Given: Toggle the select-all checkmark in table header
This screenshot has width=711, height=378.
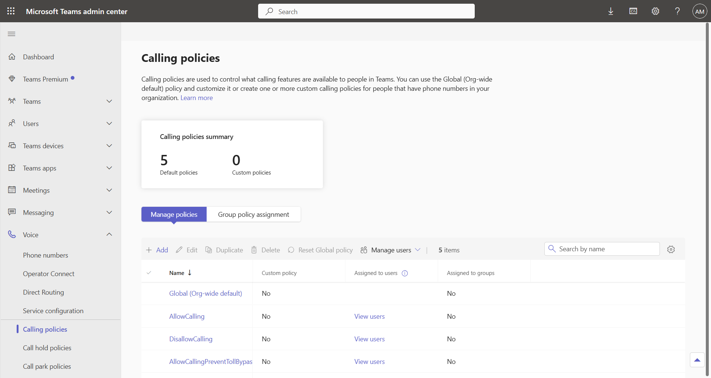Looking at the screenshot, I should 149,273.
